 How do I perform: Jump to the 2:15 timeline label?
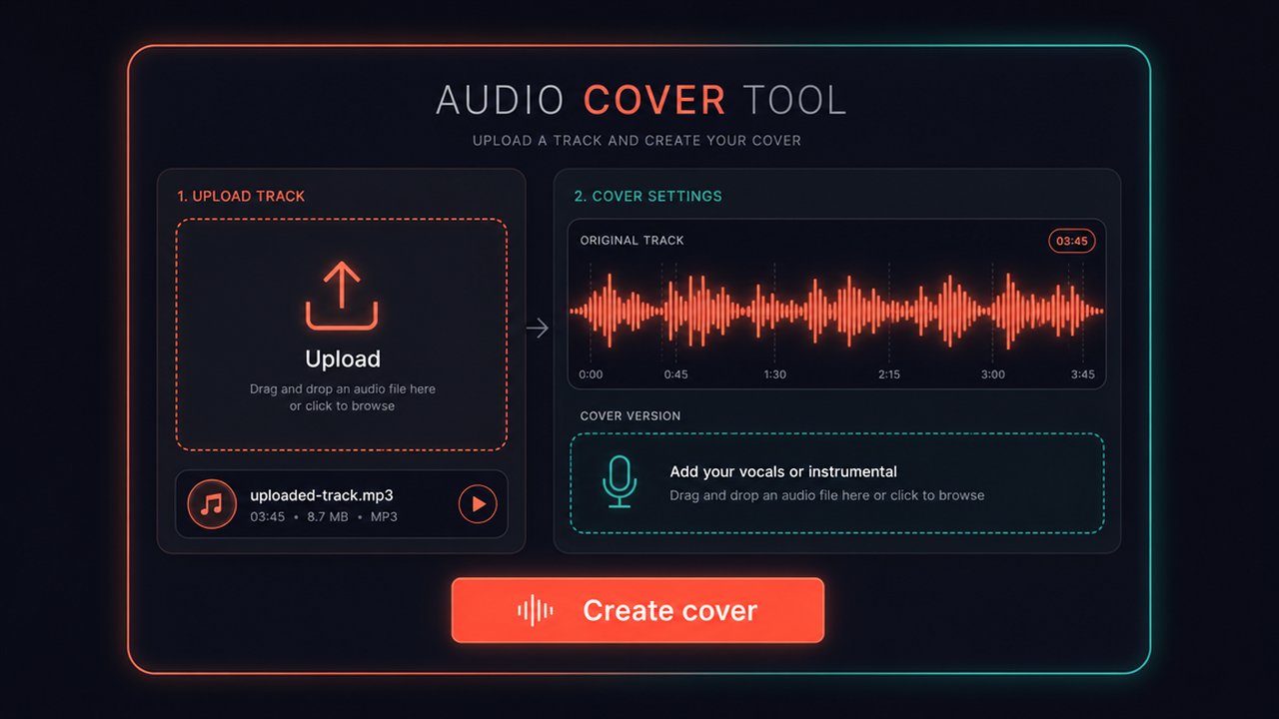889,374
